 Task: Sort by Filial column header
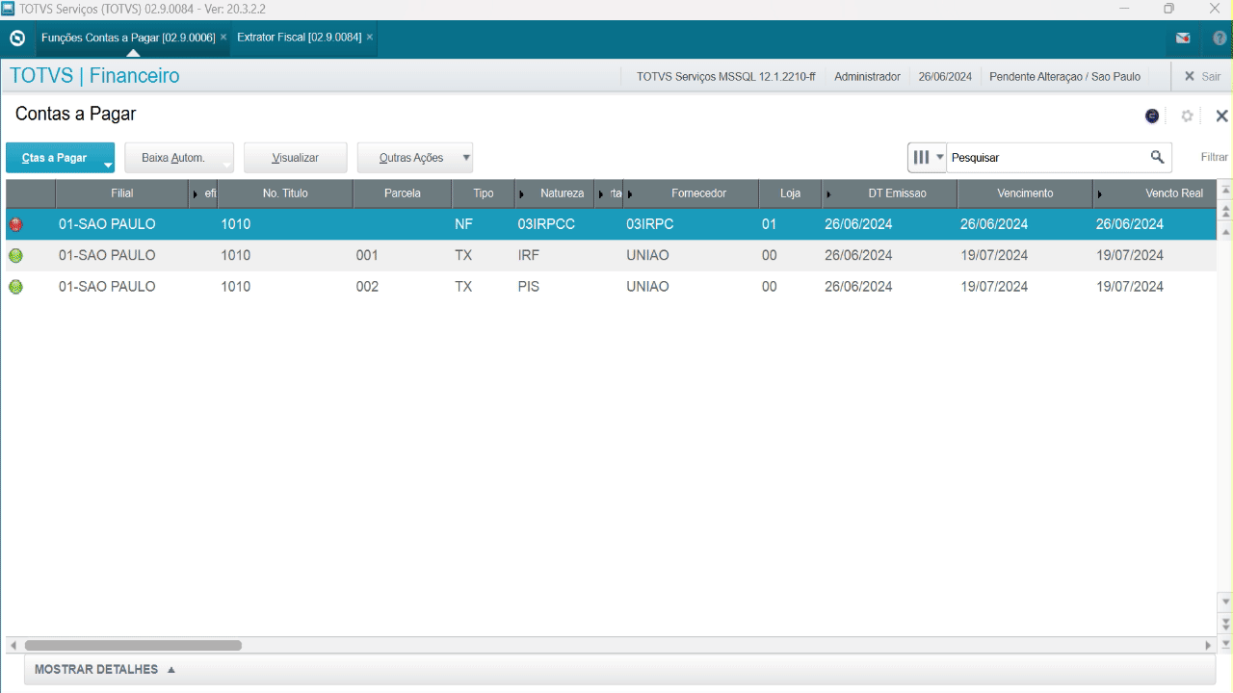point(122,193)
